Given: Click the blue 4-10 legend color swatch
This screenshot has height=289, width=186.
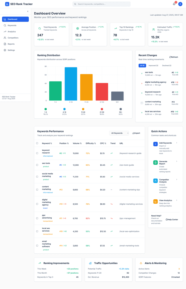Looking at the screenshot, I should 65,109.
